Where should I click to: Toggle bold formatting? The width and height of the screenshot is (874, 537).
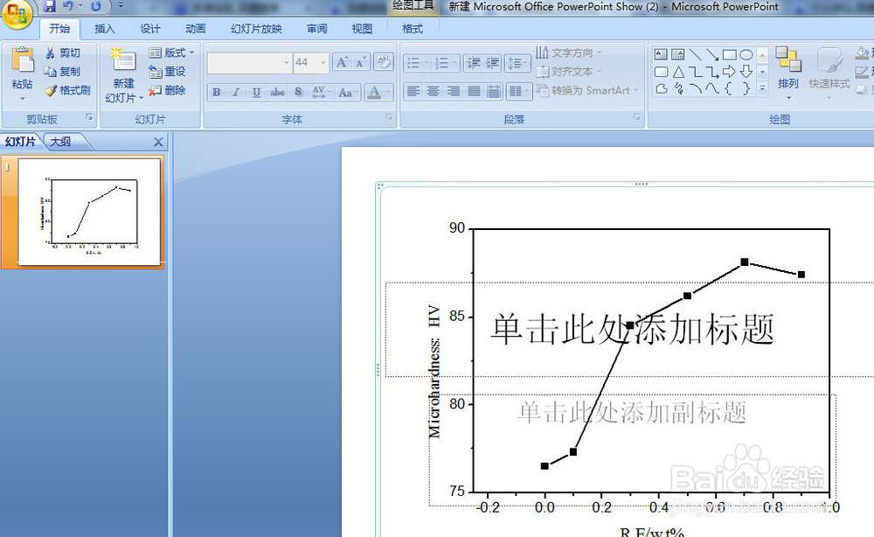point(217,92)
